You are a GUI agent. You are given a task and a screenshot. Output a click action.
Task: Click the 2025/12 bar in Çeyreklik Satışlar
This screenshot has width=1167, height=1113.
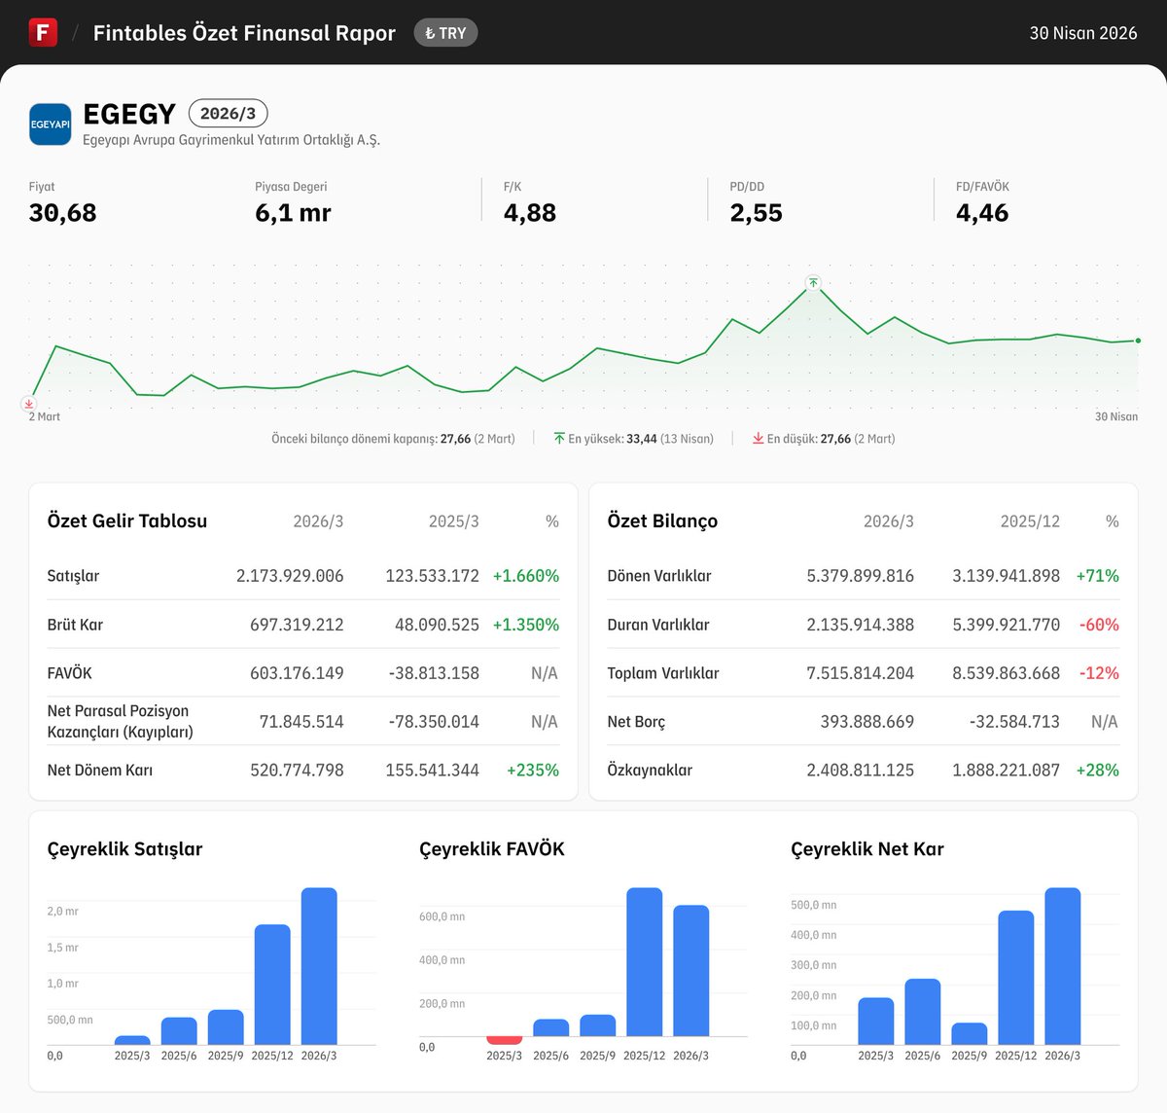[x=272, y=985]
